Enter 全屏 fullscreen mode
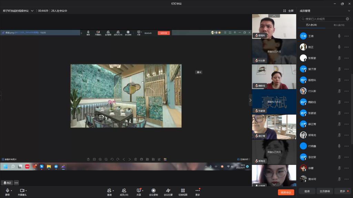Viewport: 353px width, 198px height. (288, 11)
